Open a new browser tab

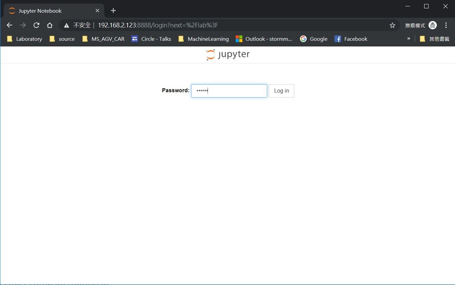113,11
